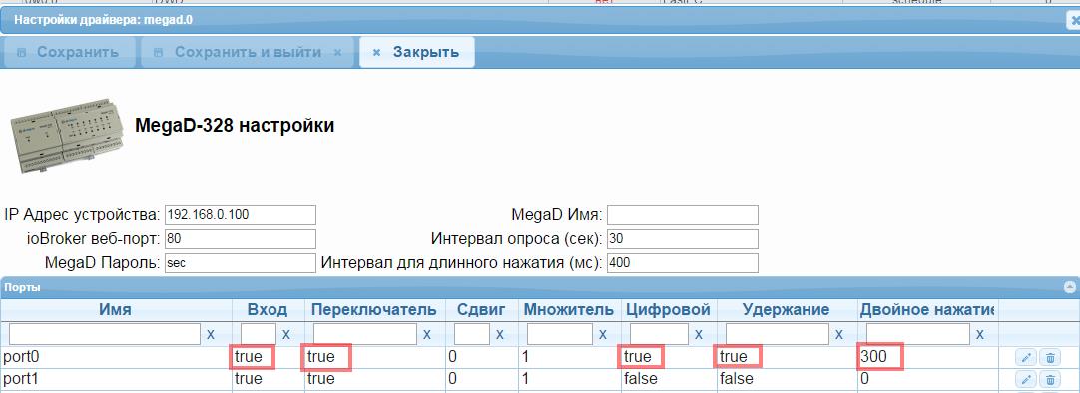The image size is (1080, 393).
Task: Sort by Переключатель column header
Action: click(x=374, y=310)
